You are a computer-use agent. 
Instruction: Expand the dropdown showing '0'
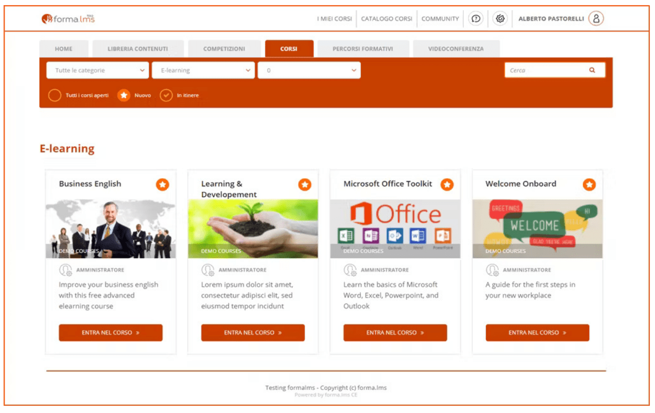point(309,70)
